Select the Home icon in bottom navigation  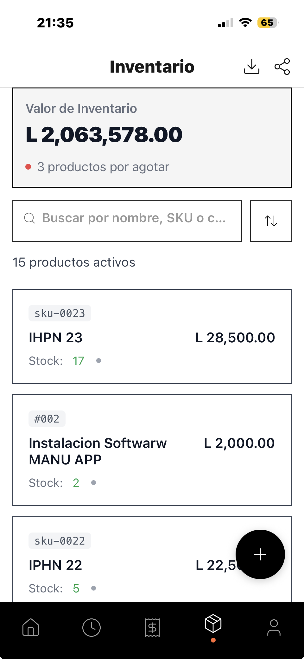tap(30, 627)
